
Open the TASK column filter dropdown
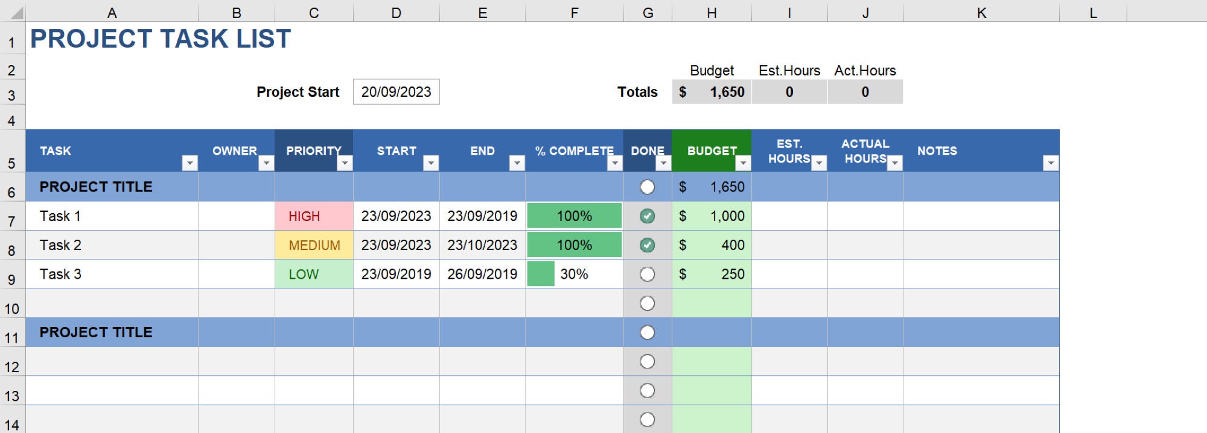point(189,163)
